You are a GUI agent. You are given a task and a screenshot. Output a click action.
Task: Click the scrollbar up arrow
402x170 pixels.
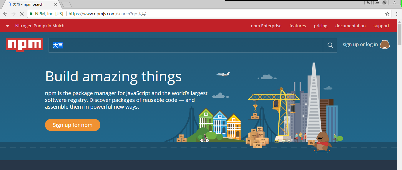[399, 21]
